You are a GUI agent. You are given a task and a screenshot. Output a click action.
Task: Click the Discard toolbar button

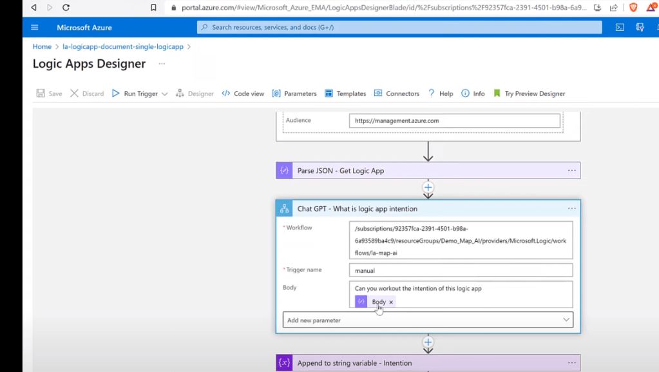click(87, 93)
